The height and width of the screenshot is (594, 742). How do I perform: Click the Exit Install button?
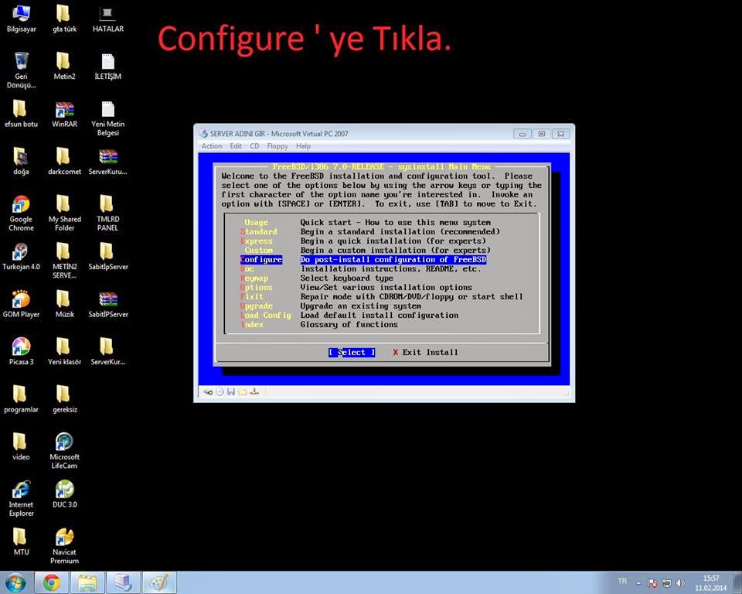[x=425, y=353]
